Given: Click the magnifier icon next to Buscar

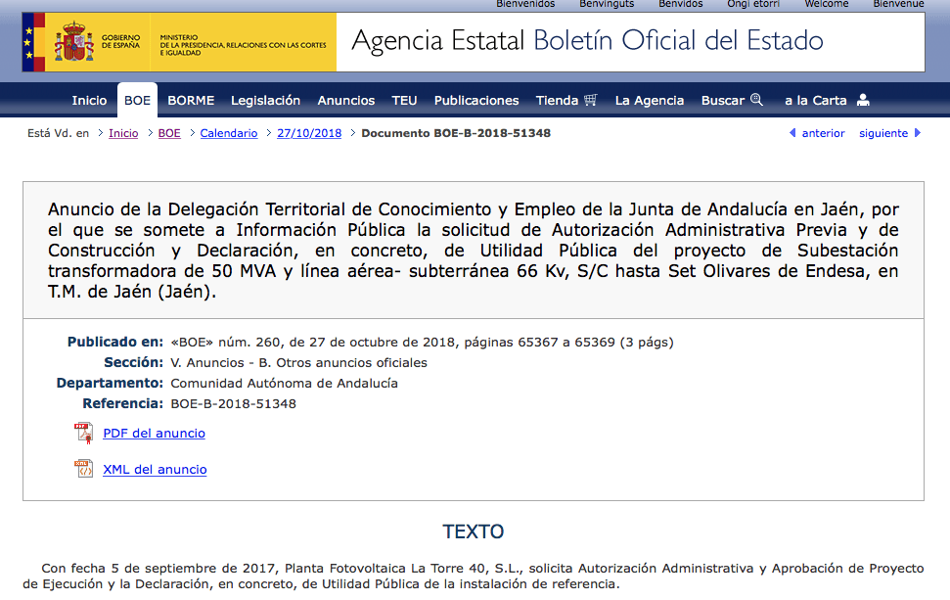Looking at the screenshot, I should coord(756,100).
